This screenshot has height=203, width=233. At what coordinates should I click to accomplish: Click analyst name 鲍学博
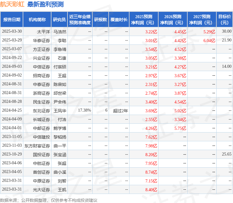pos(60,128)
